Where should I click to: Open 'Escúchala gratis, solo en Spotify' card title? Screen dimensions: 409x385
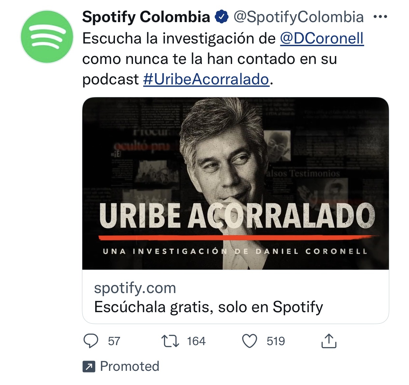208,307
